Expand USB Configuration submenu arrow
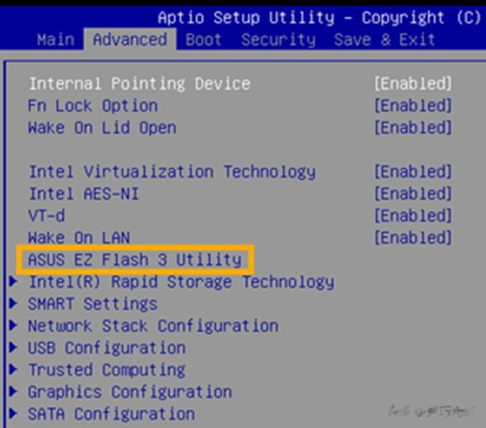This screenshot has height=428, width=486. click(13, 348)
